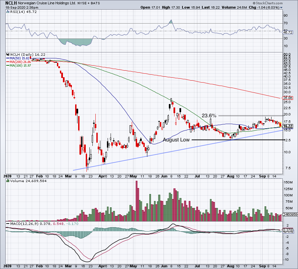Click the MA(50) 15.82 legend entry

[20, 58]
